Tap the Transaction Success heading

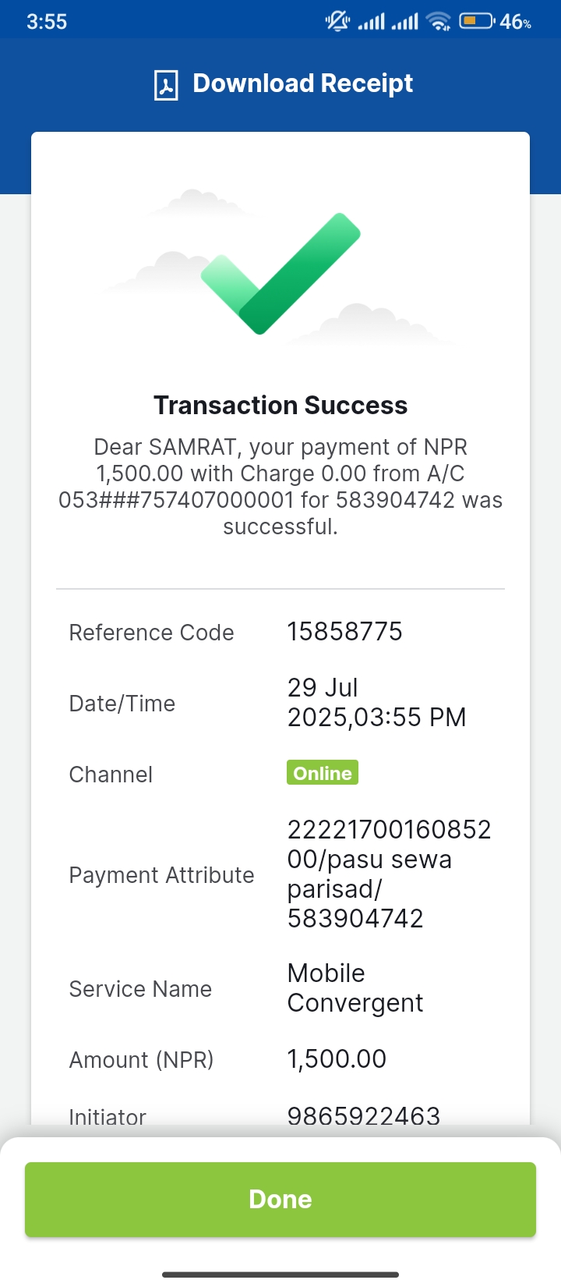280,406
